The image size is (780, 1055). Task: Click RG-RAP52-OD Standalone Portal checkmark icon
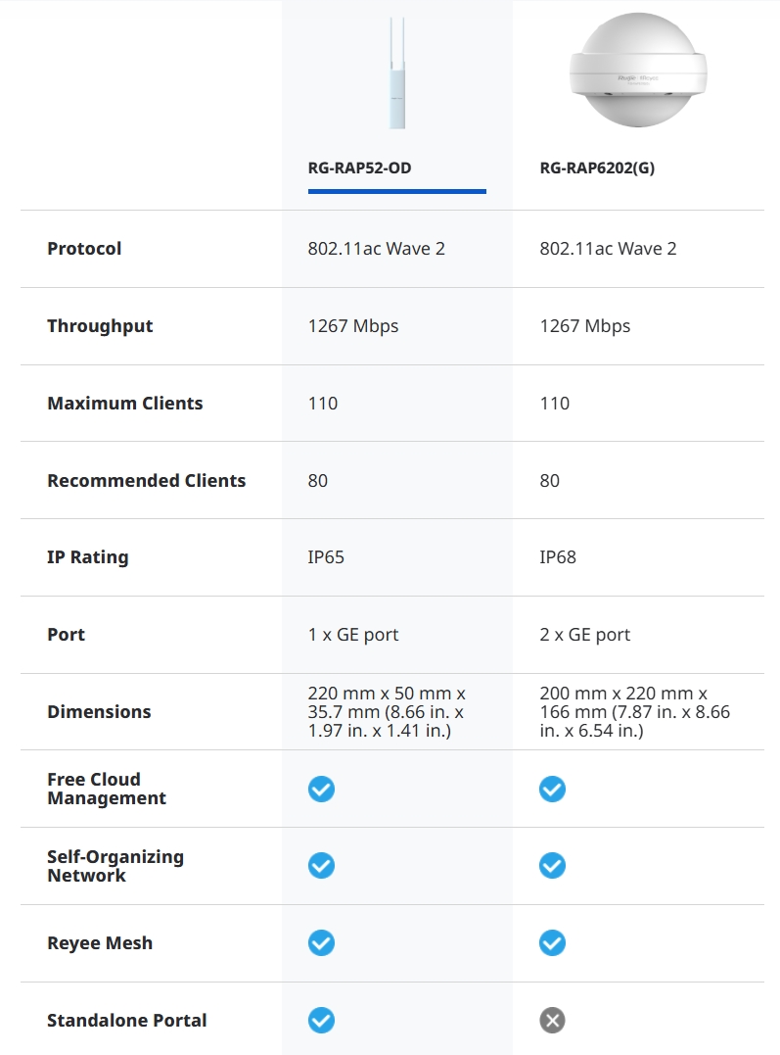coord(321,1021)
